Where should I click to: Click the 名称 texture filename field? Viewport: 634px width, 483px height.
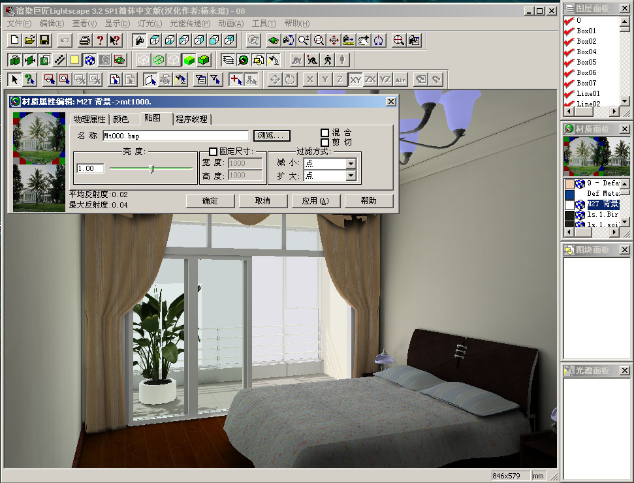click(176, 136)
